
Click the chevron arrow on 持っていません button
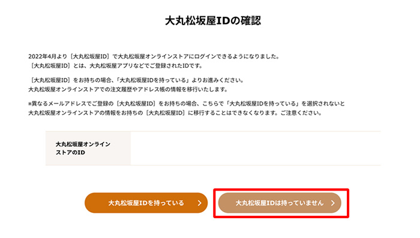click(x=332, y=203)
